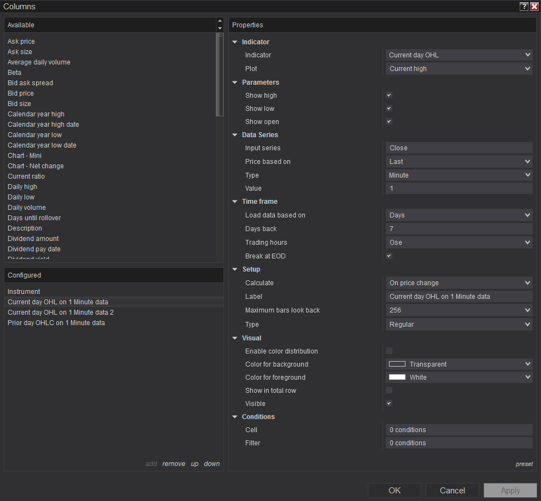Toggle Show high checkbox
This screenshot has height=501, width=541.
pos(389,95)
